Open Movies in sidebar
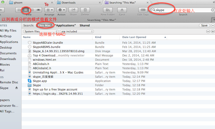This screenshot has height=129, width=215. tap(5, 64)
